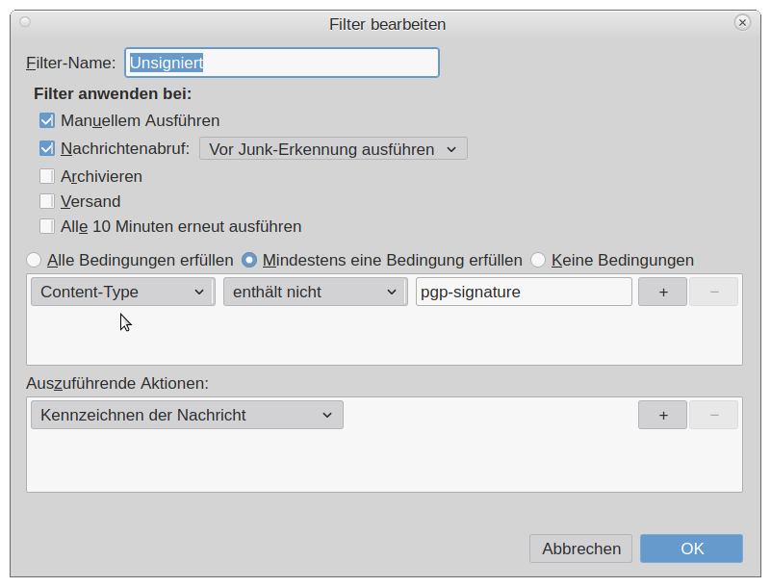
Task: Select Alle Bedingungen erfüllen radio button
Action: pyautogui.click(x=35, y=260)
